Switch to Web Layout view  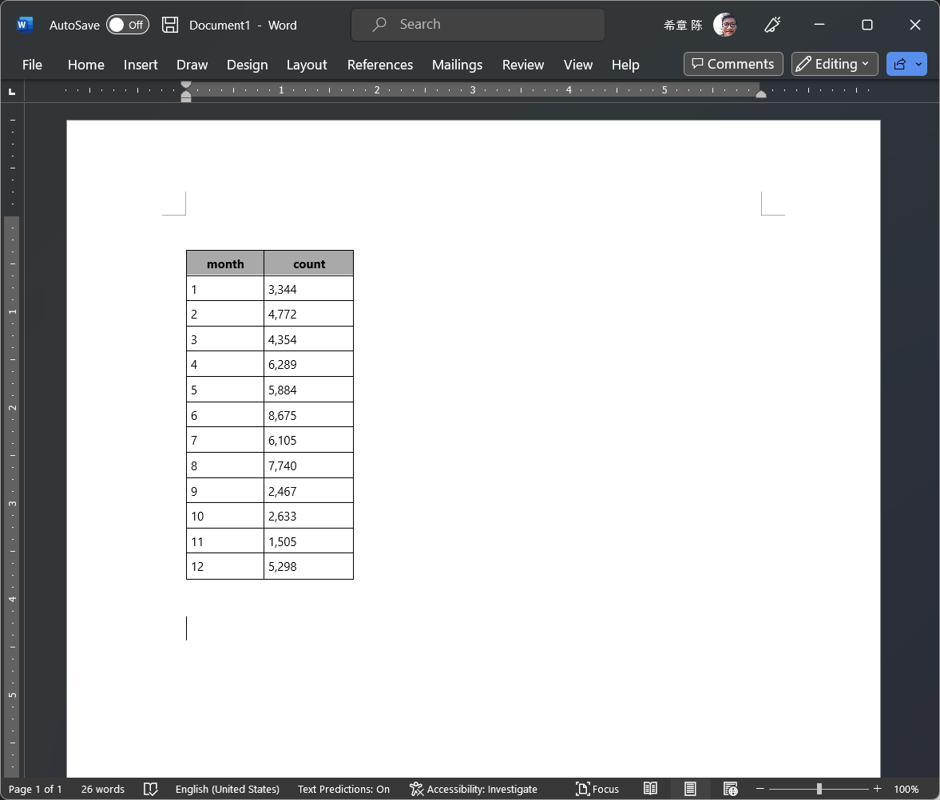(730, 789)
